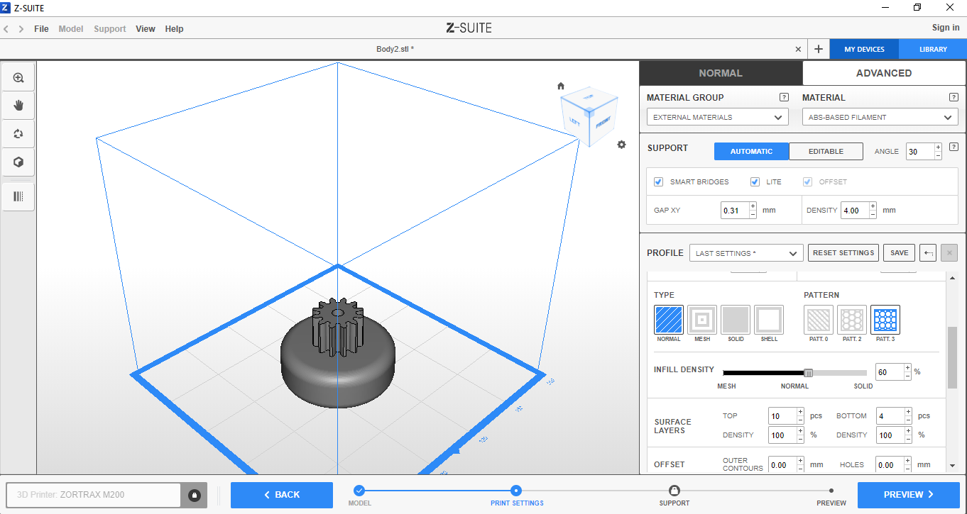Toggle the Lite support checkbox
The image size is (967, 514).
pyautogui.click(x=755, y=182)
